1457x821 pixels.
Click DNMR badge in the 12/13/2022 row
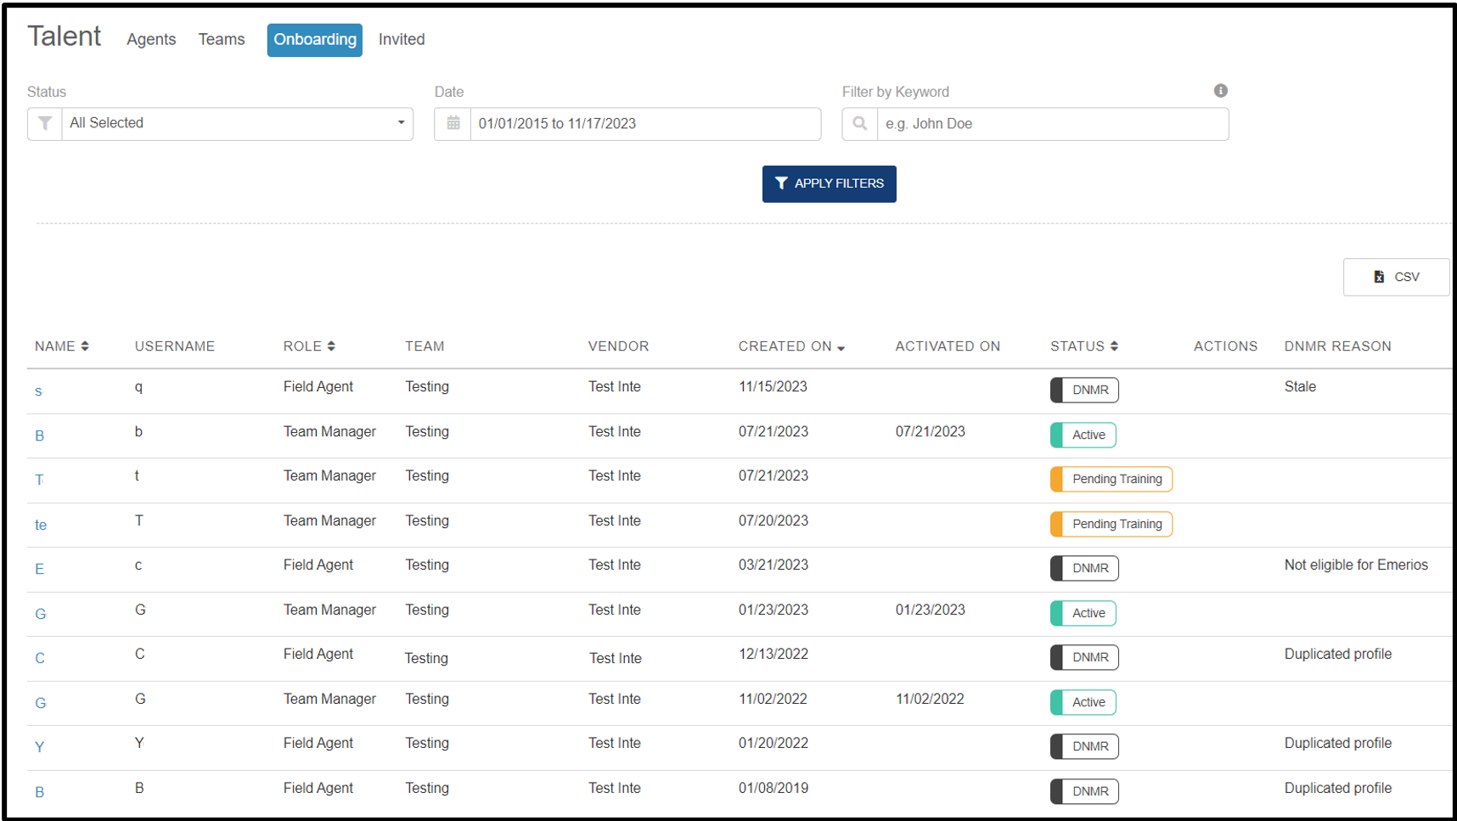pyautogui.click(x=1084, y=657)
